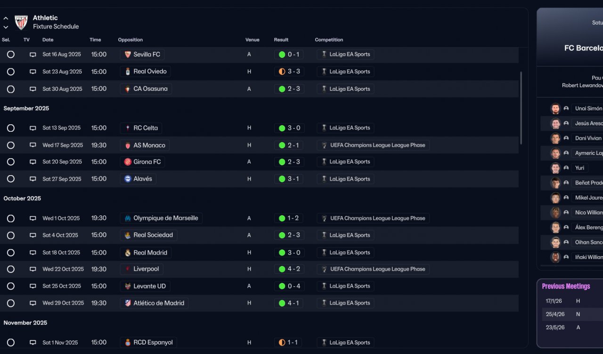The height and width of the screenshot is (354, 603).
Task: Click the Levante UD club crest
Action: pyautogui.click(x=128, y=286)
